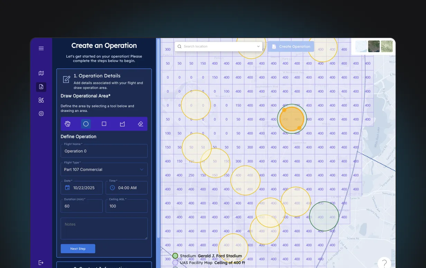Screen dimensions: 426x268
Task: Click the Create Operation button
Action: [x=291, y=47]
